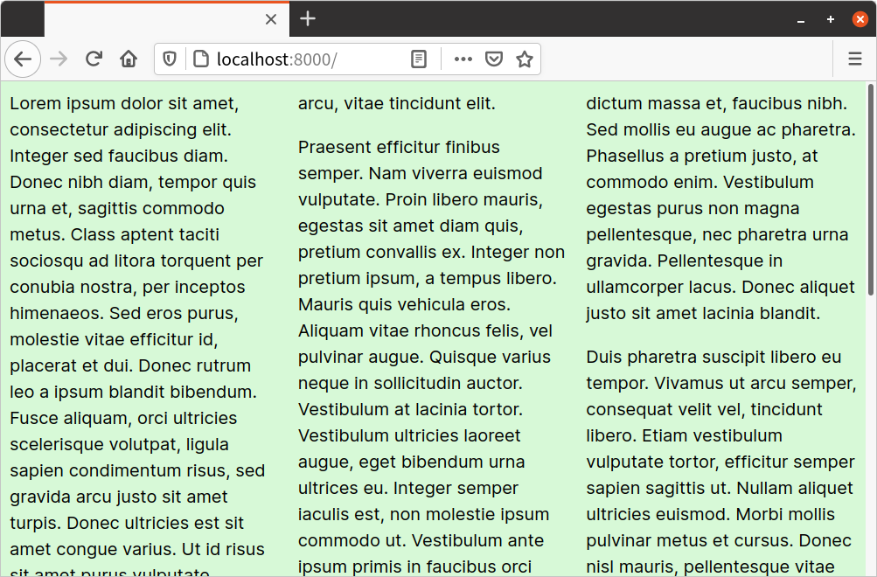The image size is (877, 577).
Task: Reload the current page
Action: [94, 59]
